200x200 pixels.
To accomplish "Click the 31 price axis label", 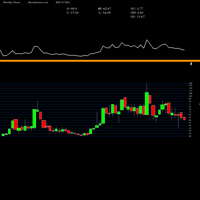I will tap(190, 134).
